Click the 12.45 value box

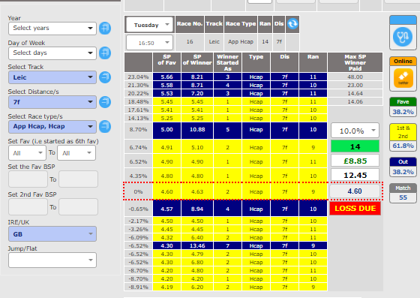pyautogui.click(x=355, y=175)
